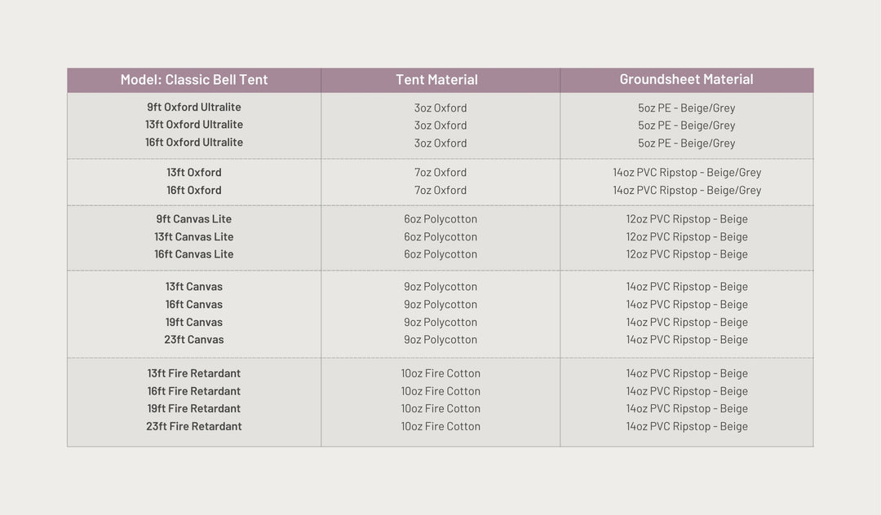Click the "16ft Fire Retardant" model name
Viewport: 881px width, 515px height.
[x=194, y=392]
